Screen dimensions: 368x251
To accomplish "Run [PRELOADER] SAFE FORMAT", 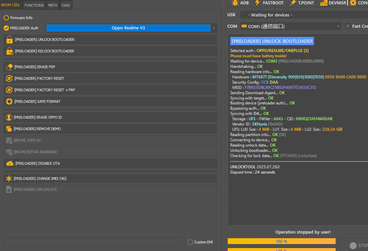I will pos(110,101).
